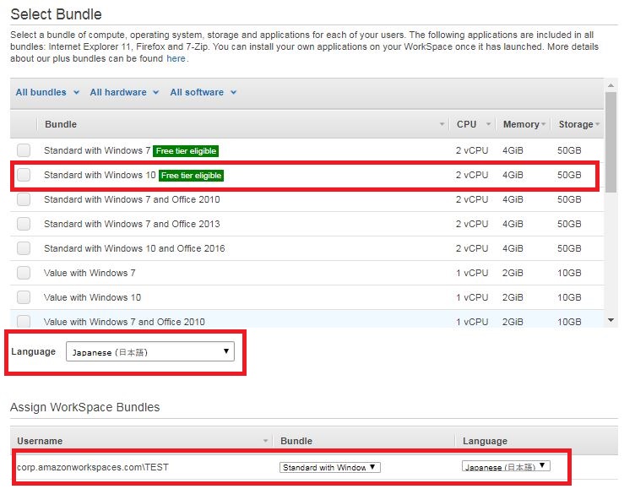Click 'Standard with Windows 10 and Office 2016' text
Viewport: 635px width, 489px height.
click(134, 248)
